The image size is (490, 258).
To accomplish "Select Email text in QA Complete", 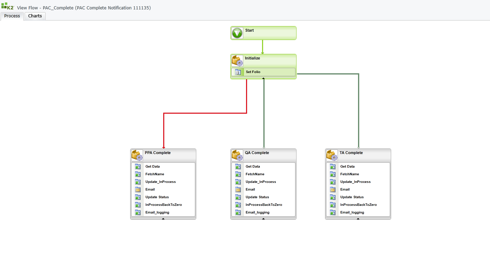I will (250, 190).
